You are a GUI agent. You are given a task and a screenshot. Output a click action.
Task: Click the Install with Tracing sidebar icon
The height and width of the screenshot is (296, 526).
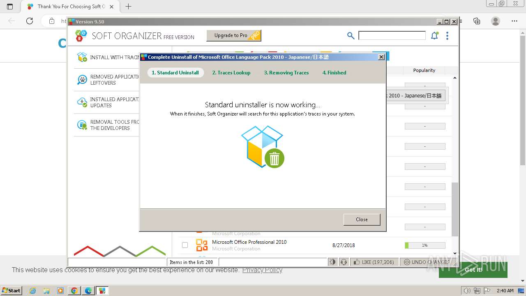coord(82,57)
